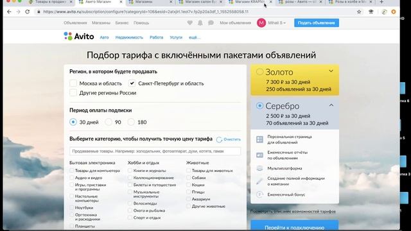Open the ещё… categories dropdown
Image resolution: width=411 pixels, height=231 pixels.
pos(195,37)
